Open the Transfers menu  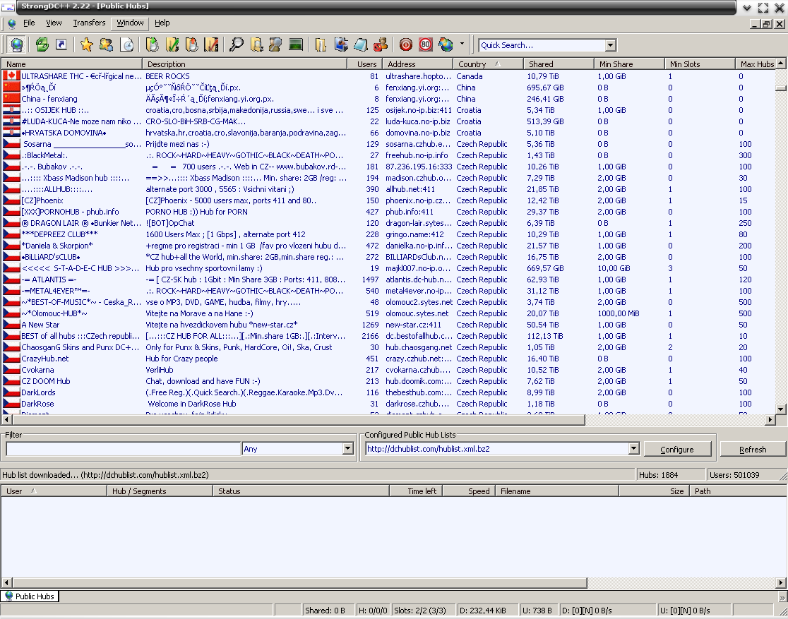[x=89, y=23]
